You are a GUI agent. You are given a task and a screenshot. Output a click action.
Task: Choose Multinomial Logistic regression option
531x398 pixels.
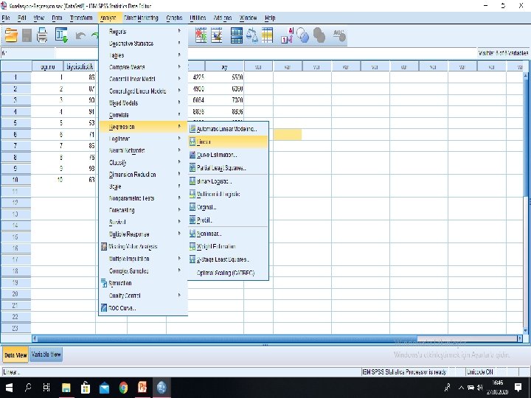pyautogui.click(x=228, y=195)
